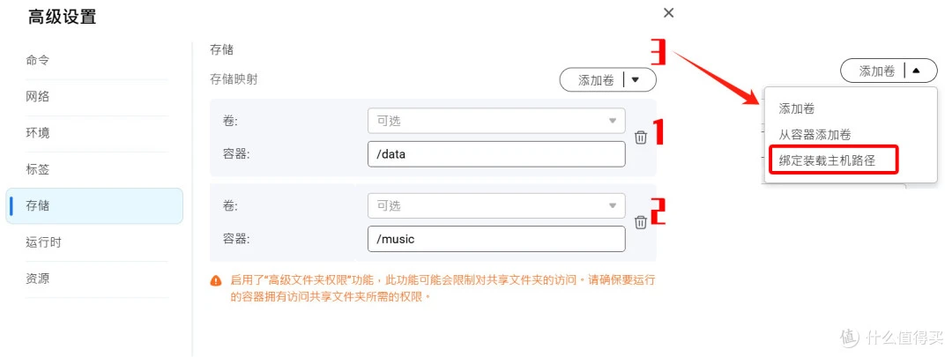Open the 资源 tab
This screenshot has width=952, height=357.
38,279
